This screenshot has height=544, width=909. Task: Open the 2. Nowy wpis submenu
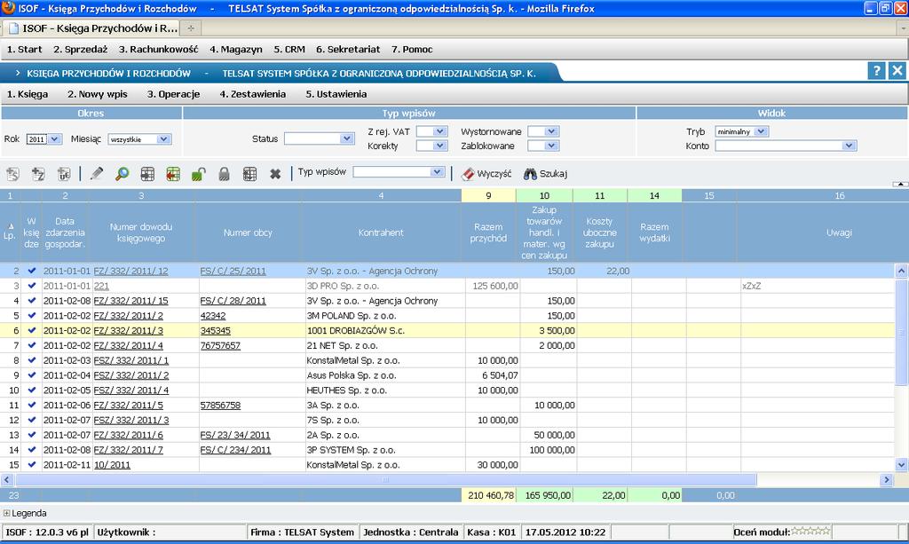point(98,94)
